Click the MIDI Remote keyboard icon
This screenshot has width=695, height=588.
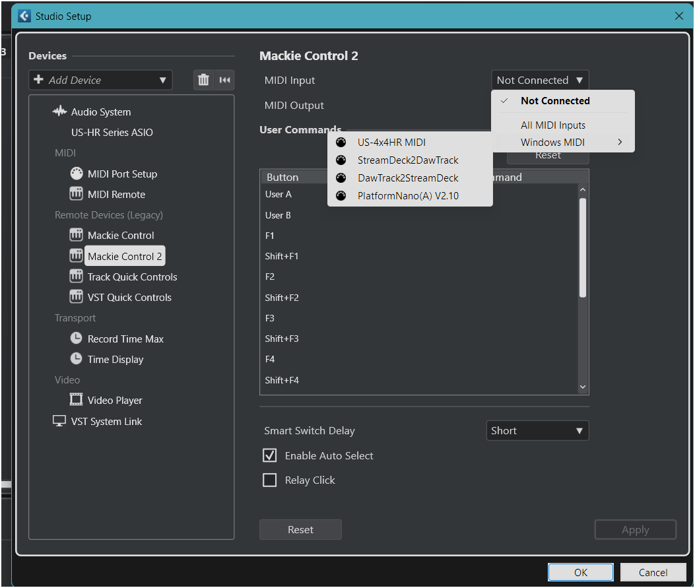coord(77,194)
